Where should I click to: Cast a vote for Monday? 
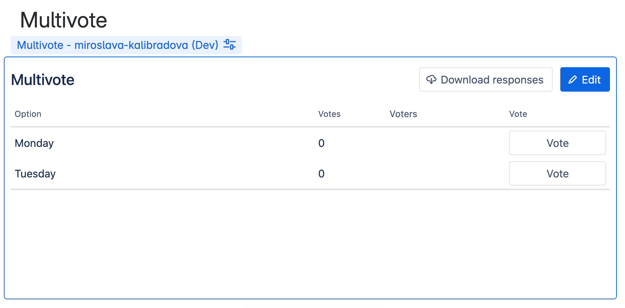click(x=557, y=143)
